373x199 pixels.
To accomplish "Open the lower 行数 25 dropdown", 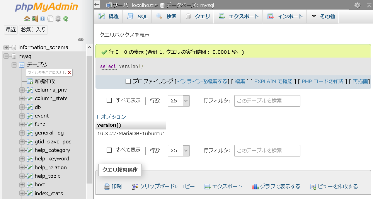I will pyautogui.click(x=179, y=151).
